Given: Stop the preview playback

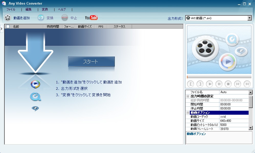Looking at the screenshot, I should tap(228, 84).
